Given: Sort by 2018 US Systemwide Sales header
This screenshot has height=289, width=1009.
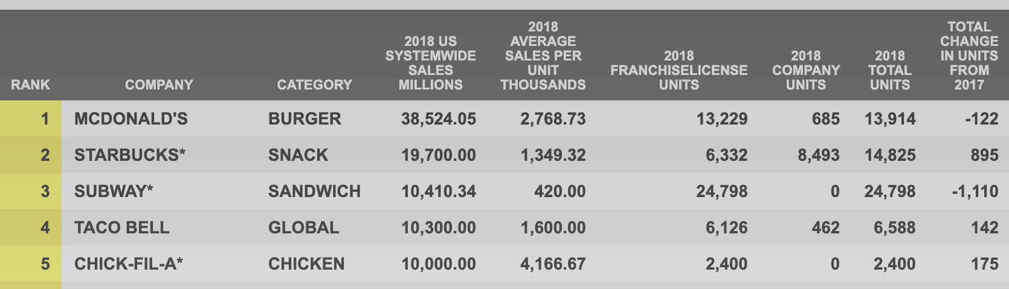Looking at the screenshot, I should (430, 63).
